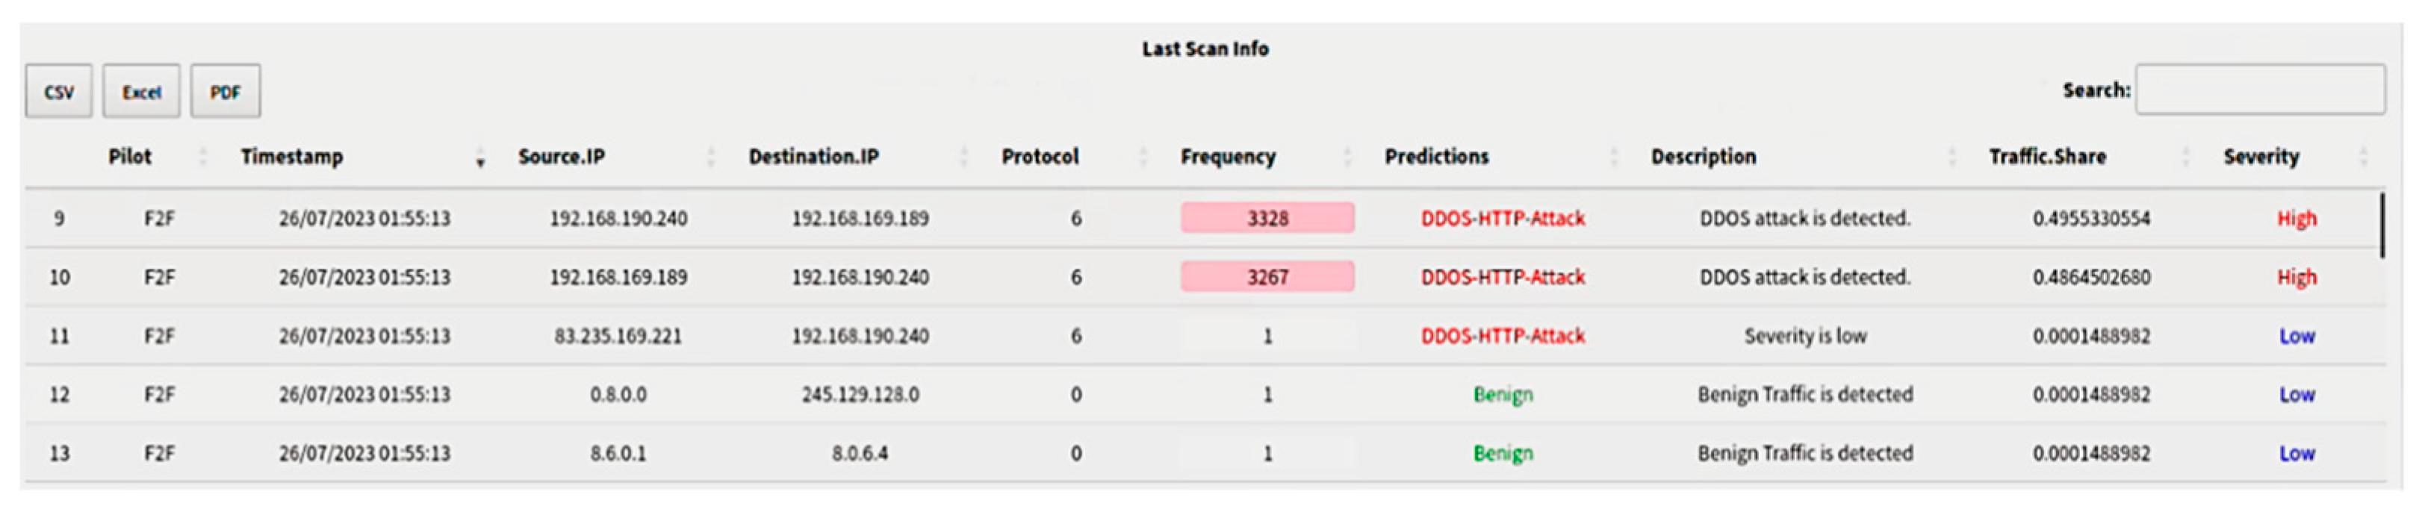Export the table to Excel
The height and width of the screenshot is (512, 2425).
pyautogui.click(x=141, y=91)
